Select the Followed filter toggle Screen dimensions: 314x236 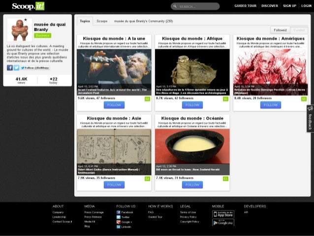point(280,30)
